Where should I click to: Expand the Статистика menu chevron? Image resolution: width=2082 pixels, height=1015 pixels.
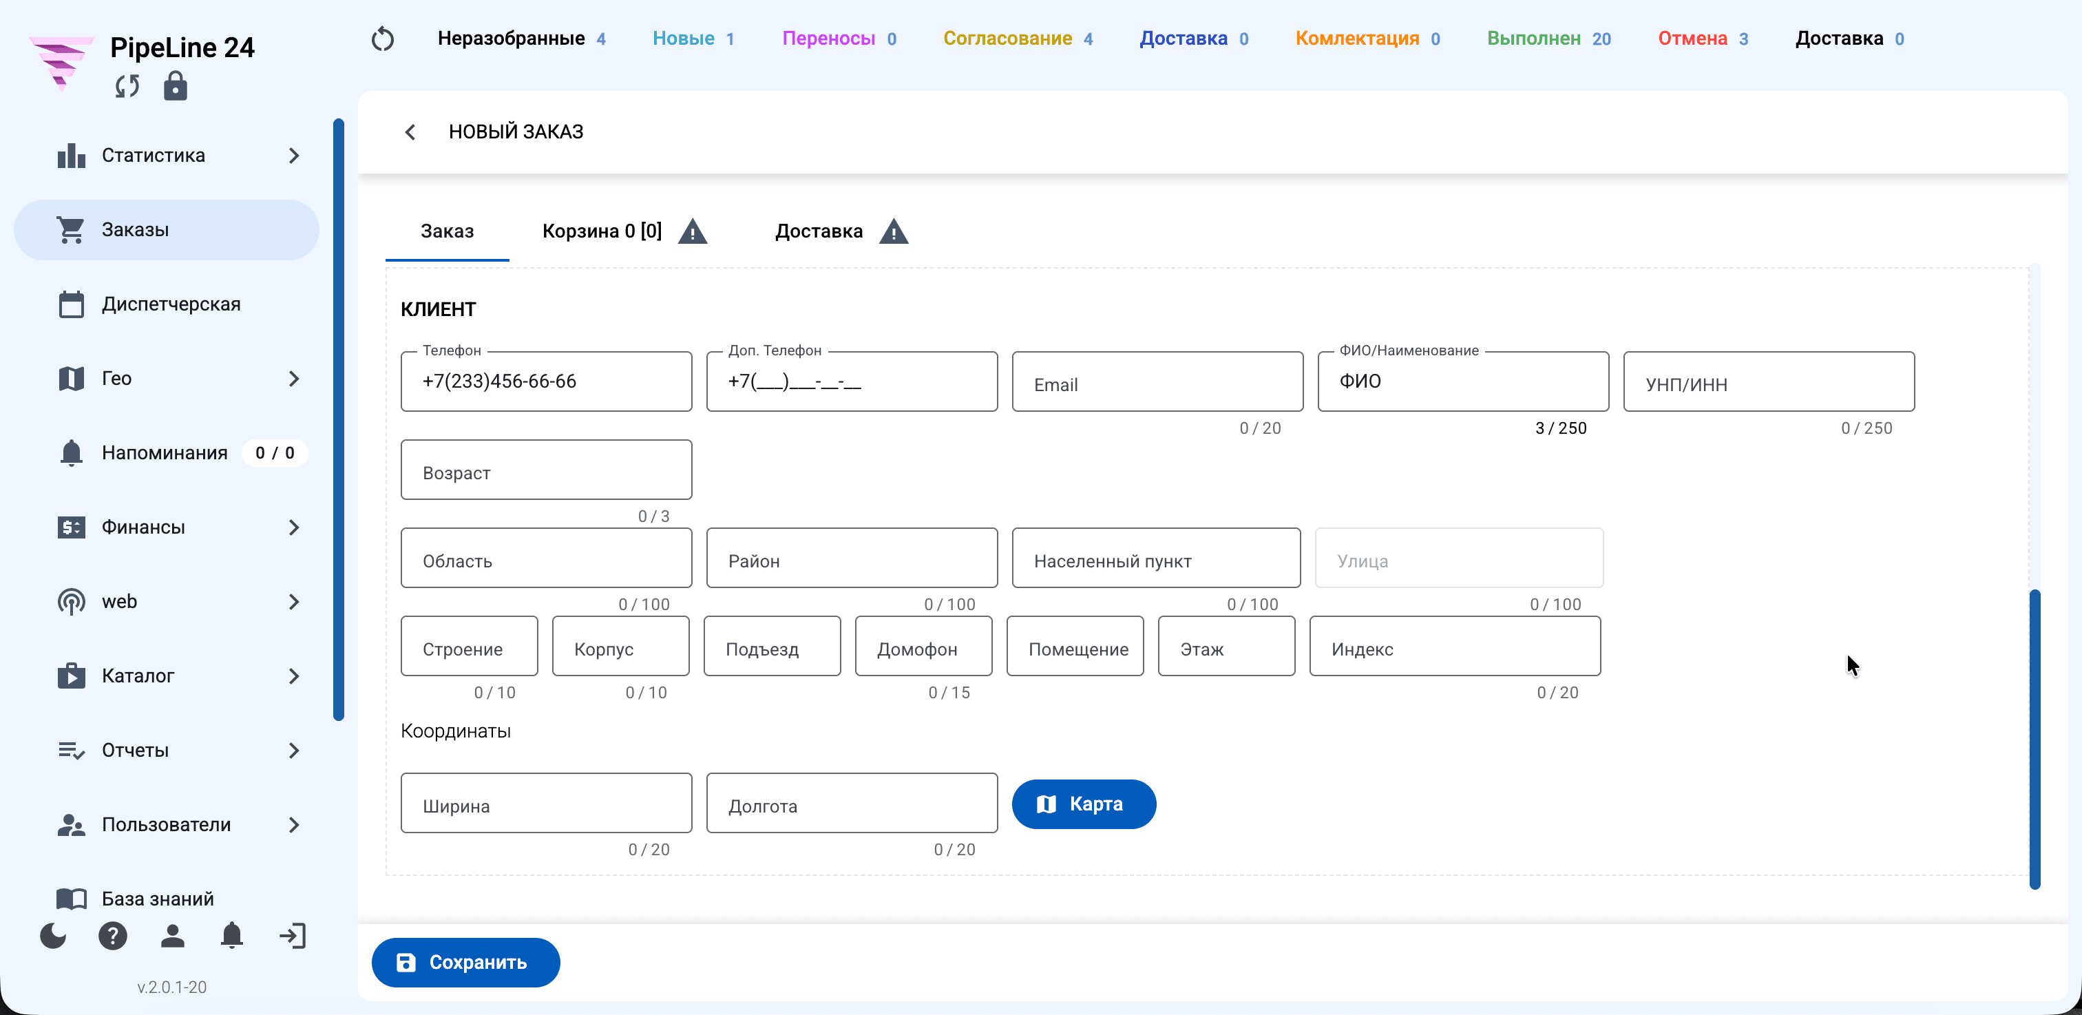coord(294,155)
